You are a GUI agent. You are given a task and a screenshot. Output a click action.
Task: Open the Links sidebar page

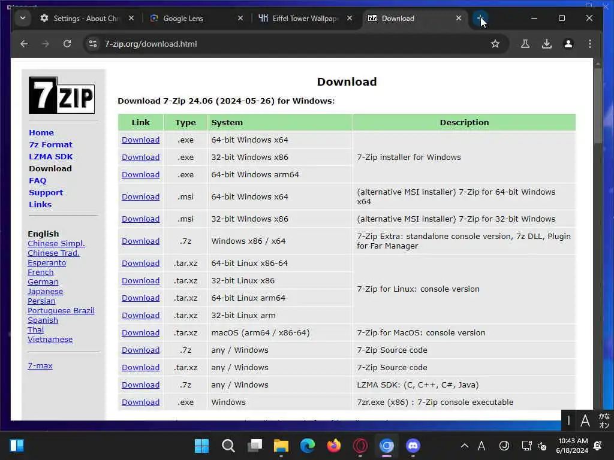point(40,205)
